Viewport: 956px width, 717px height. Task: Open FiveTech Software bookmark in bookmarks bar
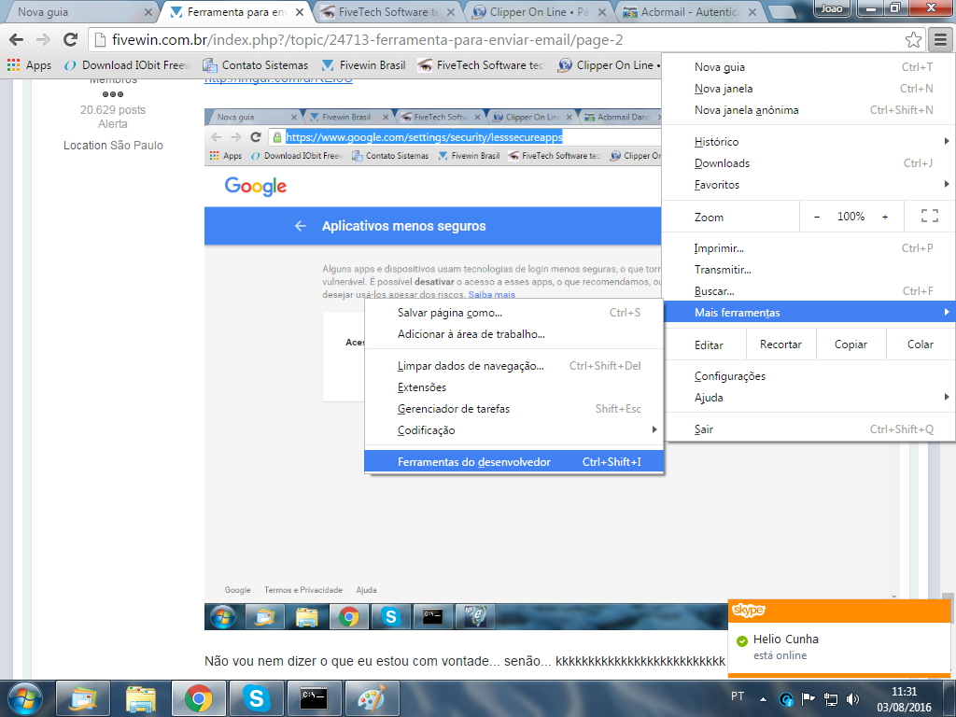pyautogui.click(x=481, y=65)
